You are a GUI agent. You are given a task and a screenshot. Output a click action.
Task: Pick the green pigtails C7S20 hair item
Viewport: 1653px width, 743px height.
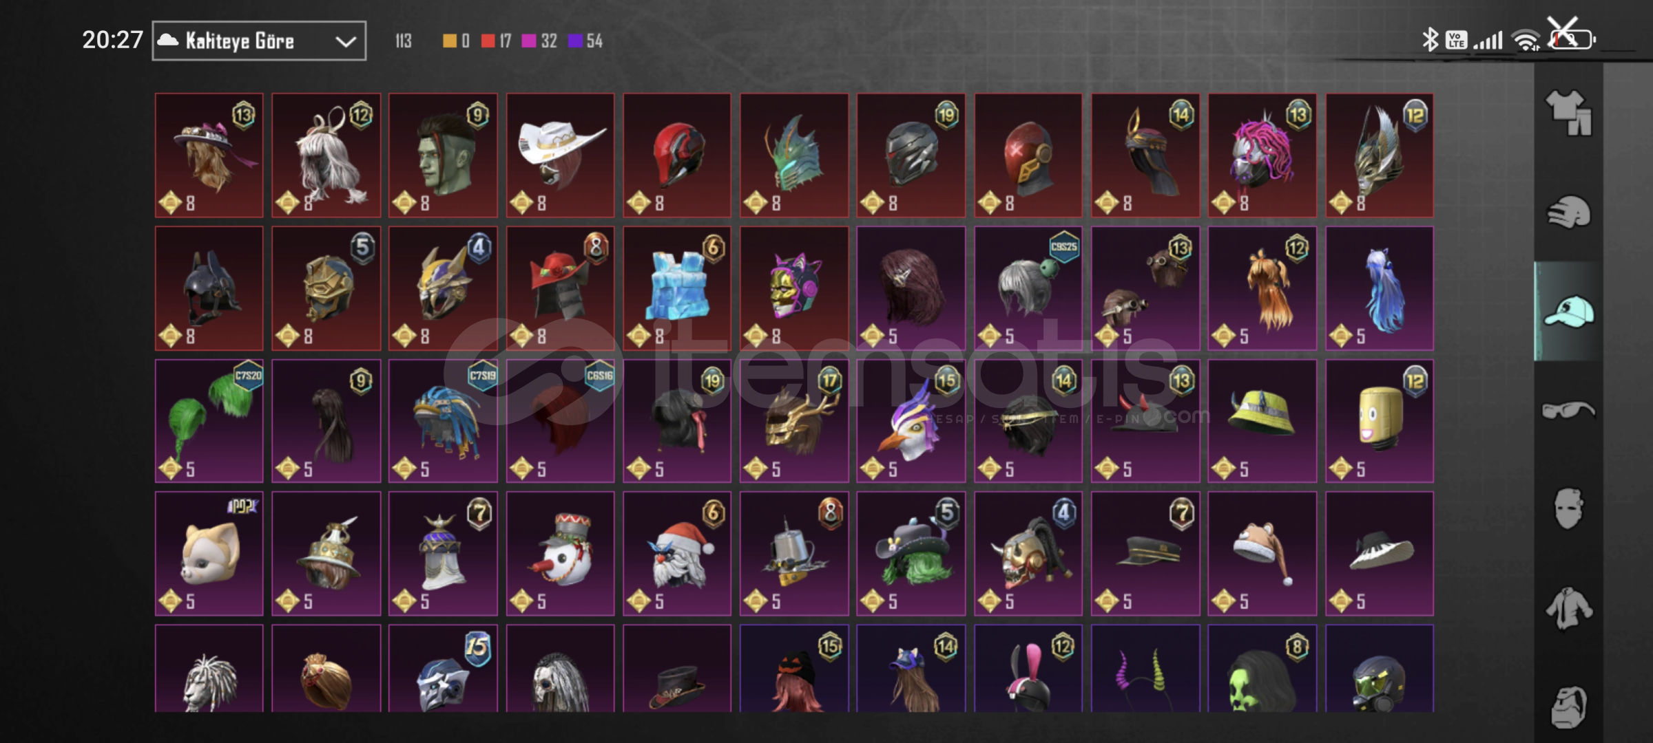tap(209, 421)
